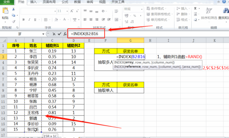Open the 文件 tab
The width and height of the screenshot is (229, 138).
(x=7, y=2)
